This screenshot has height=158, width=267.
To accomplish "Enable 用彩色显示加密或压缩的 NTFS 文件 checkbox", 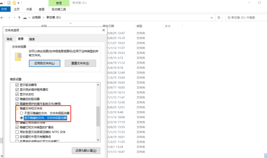I will tap(17, 132).
